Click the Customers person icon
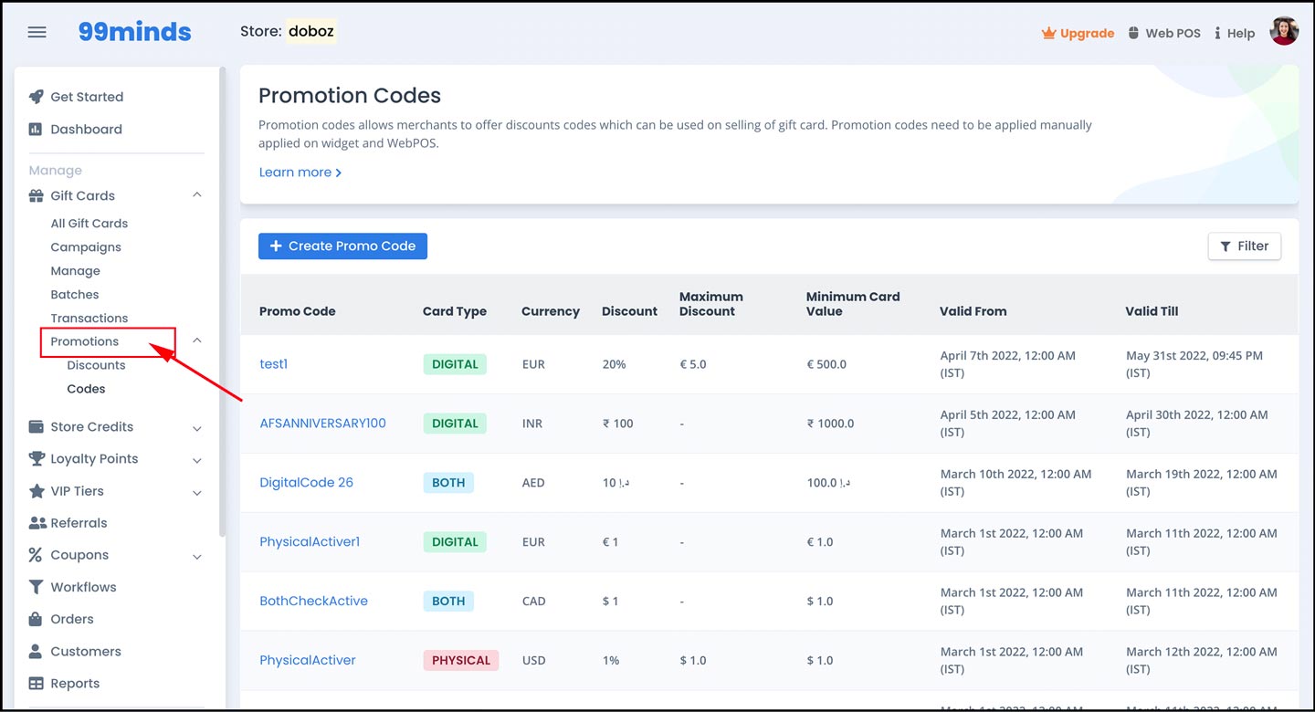The width and height of the screenshot is (1315, 712). (x=36, y=651)
